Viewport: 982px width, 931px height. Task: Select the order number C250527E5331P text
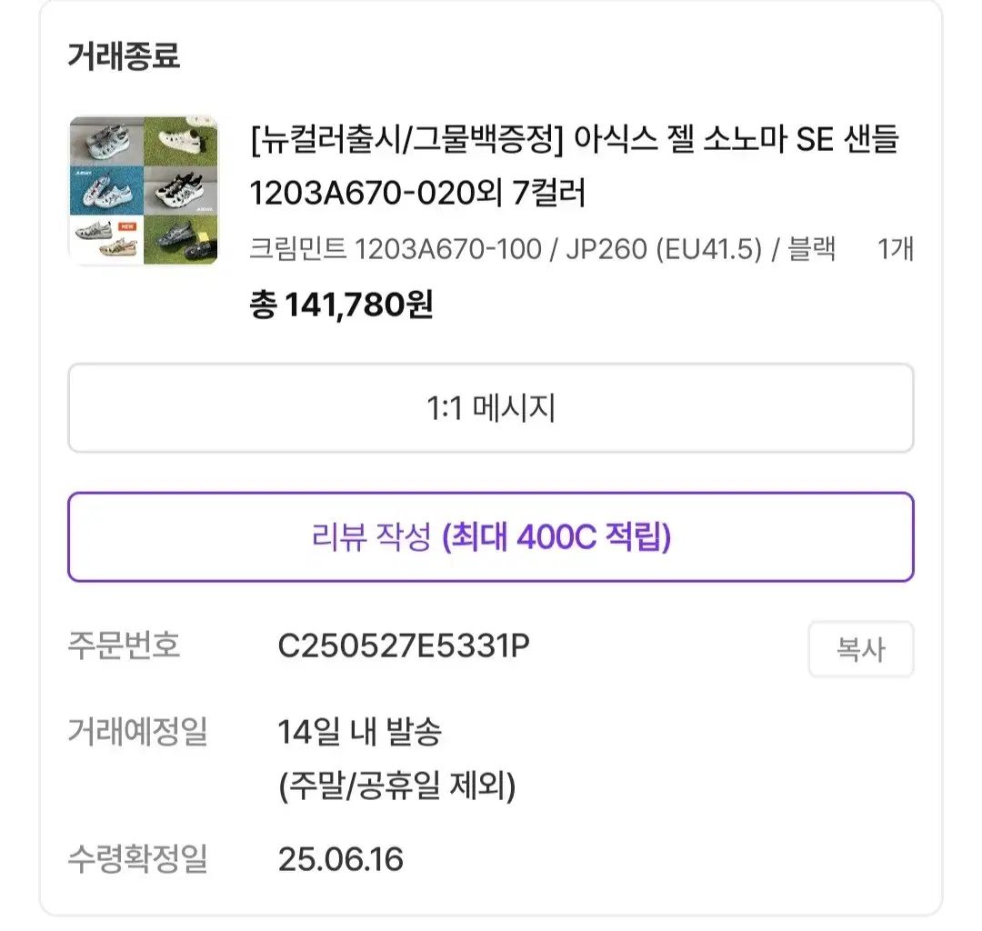point(404,646)
